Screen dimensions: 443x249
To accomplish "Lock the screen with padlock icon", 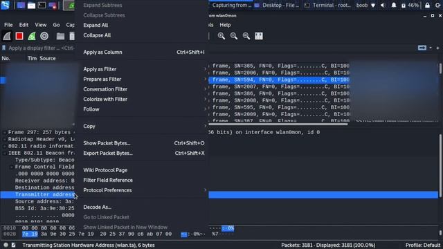I will click(x=427, y=6).
